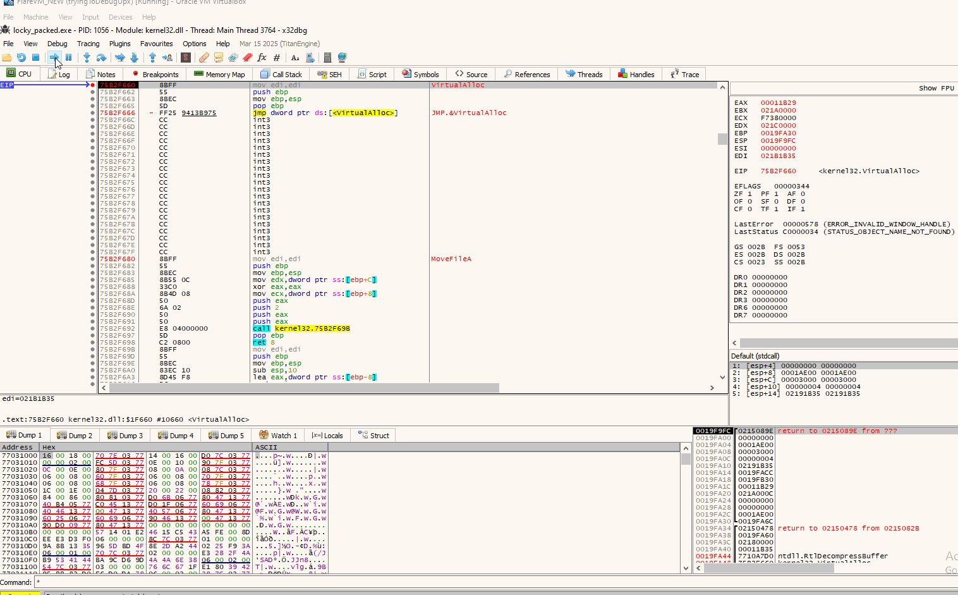Image resolution: width=958 pixels, height=595 pixels.
Task: Toggle breakpoint bullet at address 75B2F680
Action: click(93, 259)
